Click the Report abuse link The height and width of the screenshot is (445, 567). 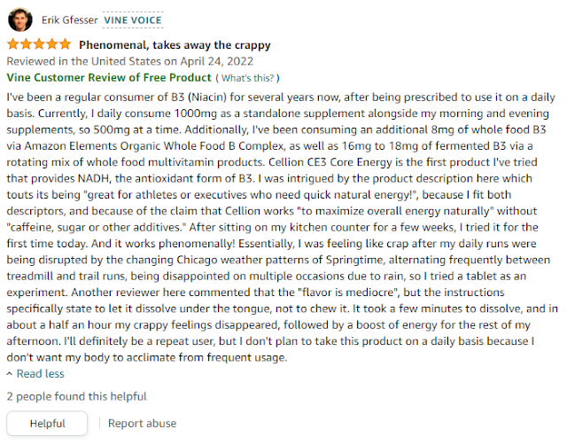click(142, 423)
